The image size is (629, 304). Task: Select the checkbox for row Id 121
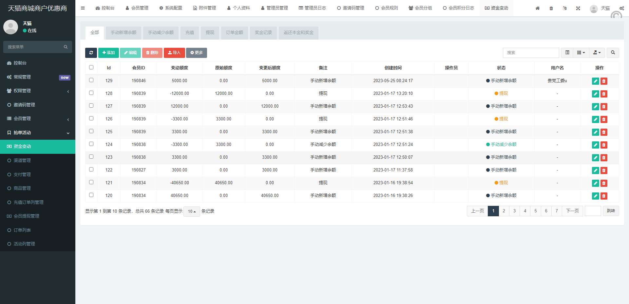(91, 182)
